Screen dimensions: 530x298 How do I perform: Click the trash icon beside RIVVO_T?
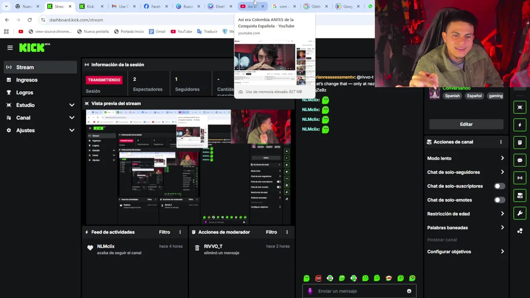click(x=197, y=248)
